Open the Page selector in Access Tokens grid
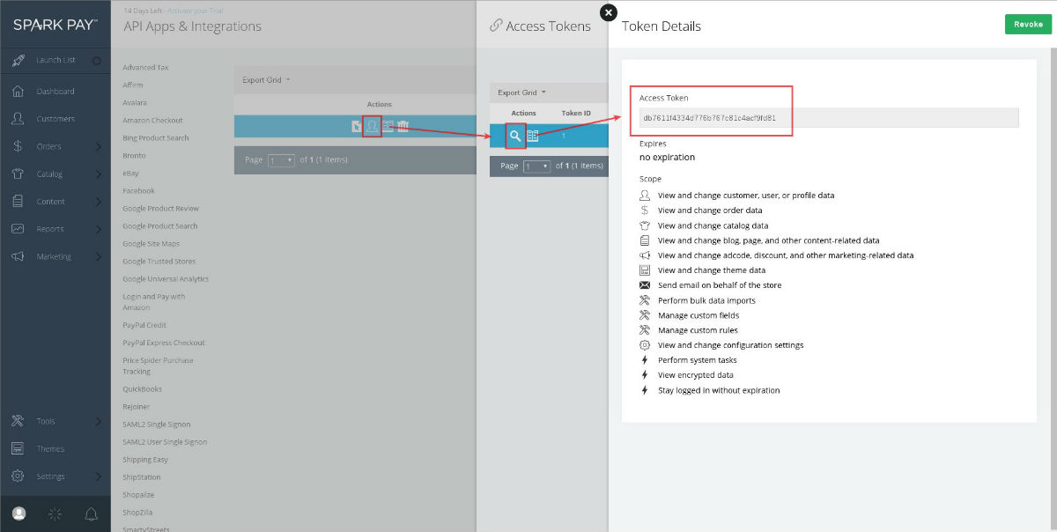This screenshot has height=532, width=1057. pyautogui.click(x=536, y=166)
